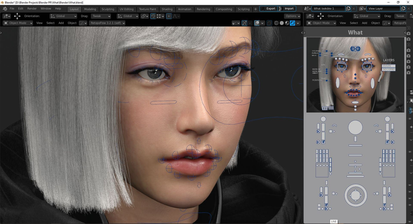Open the Select menu in rig picker viewport
This screenshot has height=224, width=413.
point(354,23)
